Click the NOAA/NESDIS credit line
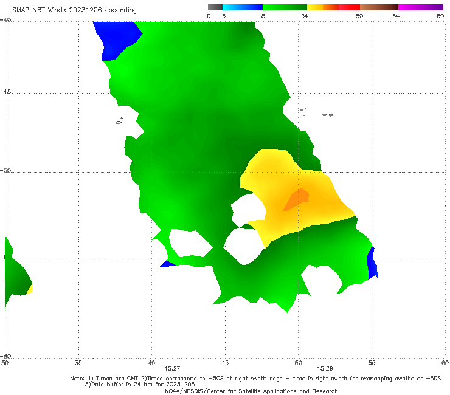The height and width of the screenshot is (395, 450). coord(251,391)
